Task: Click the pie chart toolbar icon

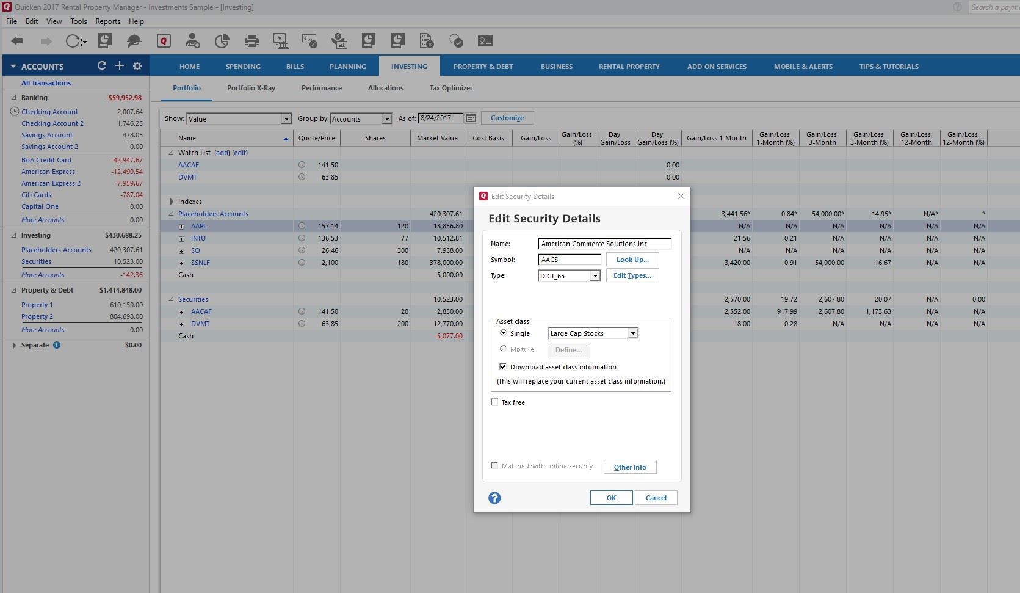Action: tap(222, 41)
